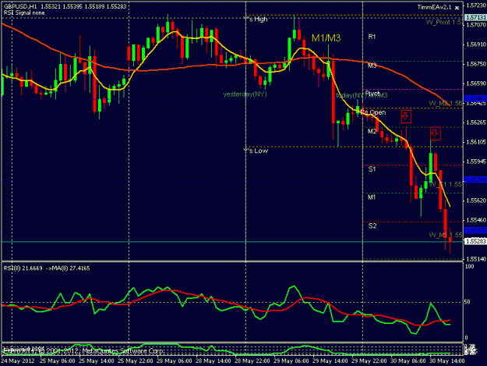
Task: Click the 30 May 14:00 time axis label
Action: 447,361
